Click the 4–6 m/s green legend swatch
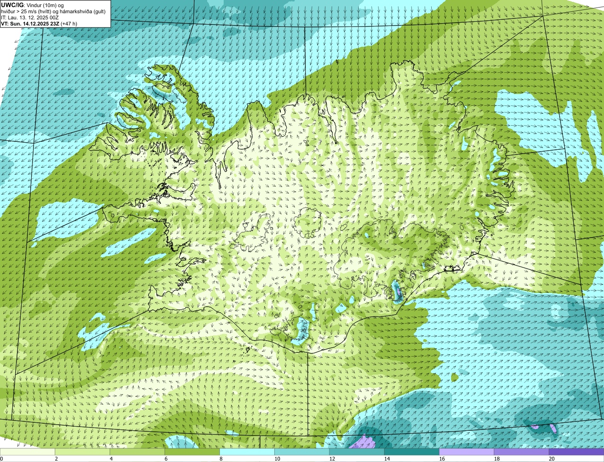604x462 pixels. (x=138, y=452)
